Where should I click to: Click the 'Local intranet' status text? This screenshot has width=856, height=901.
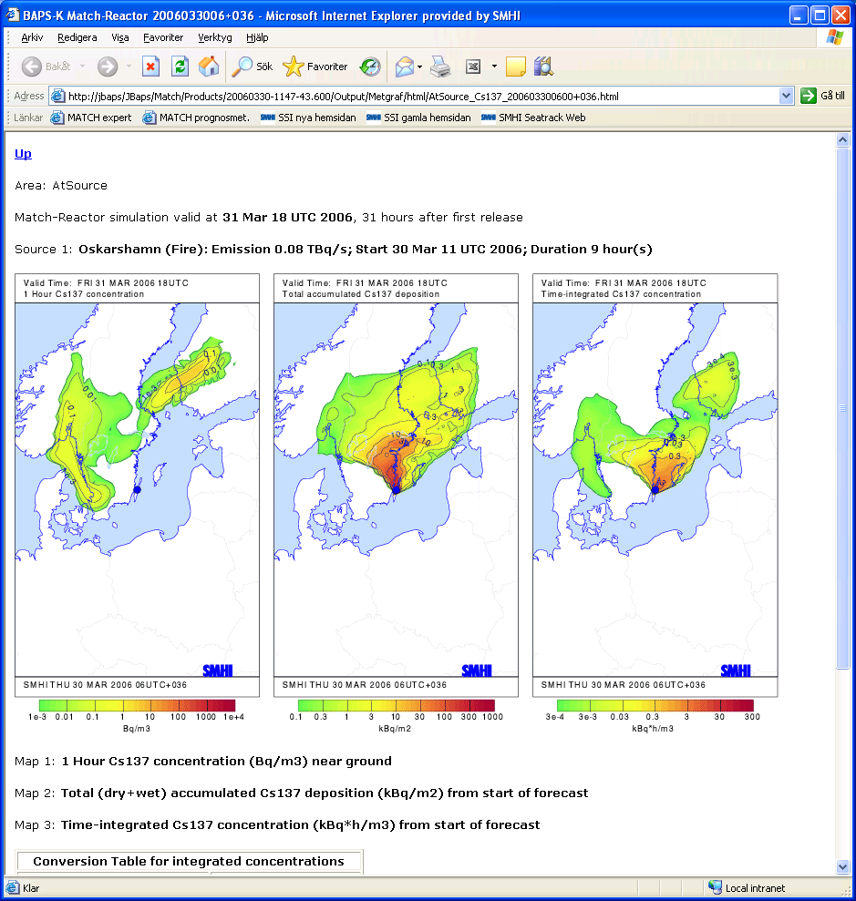point(755,887)
